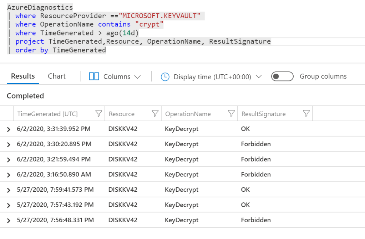This screenshot has height=239, width=365.
Task: Sort by the TimeGenerated [UTC] column header
Action: [x=47, y=114]
